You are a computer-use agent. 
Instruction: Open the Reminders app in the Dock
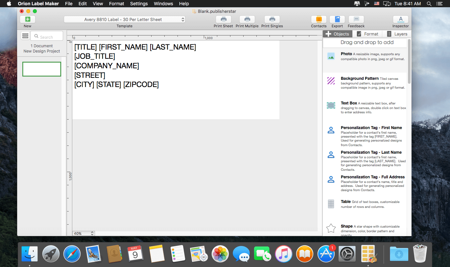click(x=178, y=254)
